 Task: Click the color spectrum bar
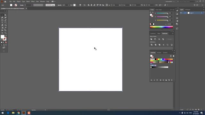pos(161,27)
